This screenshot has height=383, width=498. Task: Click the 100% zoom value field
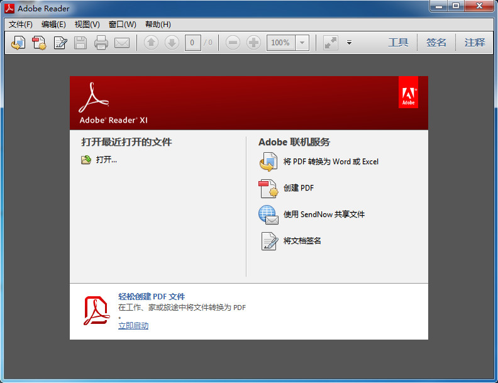tap(281, 43)
